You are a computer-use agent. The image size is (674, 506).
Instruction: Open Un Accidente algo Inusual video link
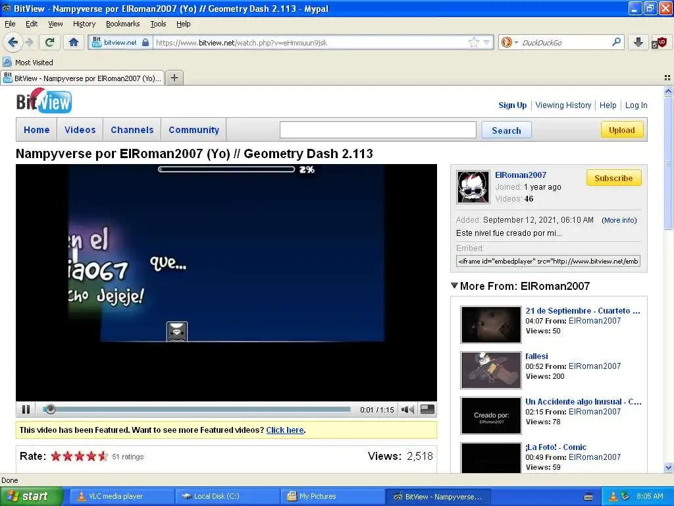pos(583,401)
